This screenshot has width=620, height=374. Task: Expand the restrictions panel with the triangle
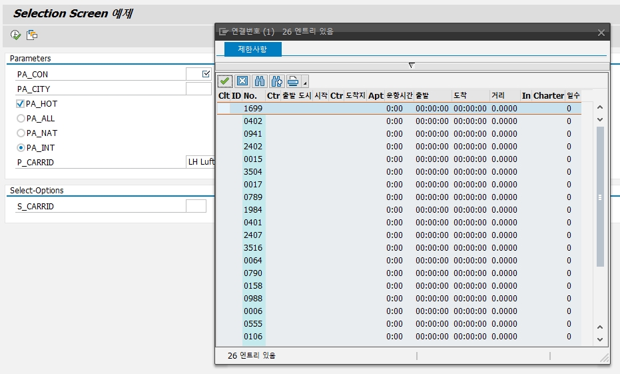pos(412,65)
